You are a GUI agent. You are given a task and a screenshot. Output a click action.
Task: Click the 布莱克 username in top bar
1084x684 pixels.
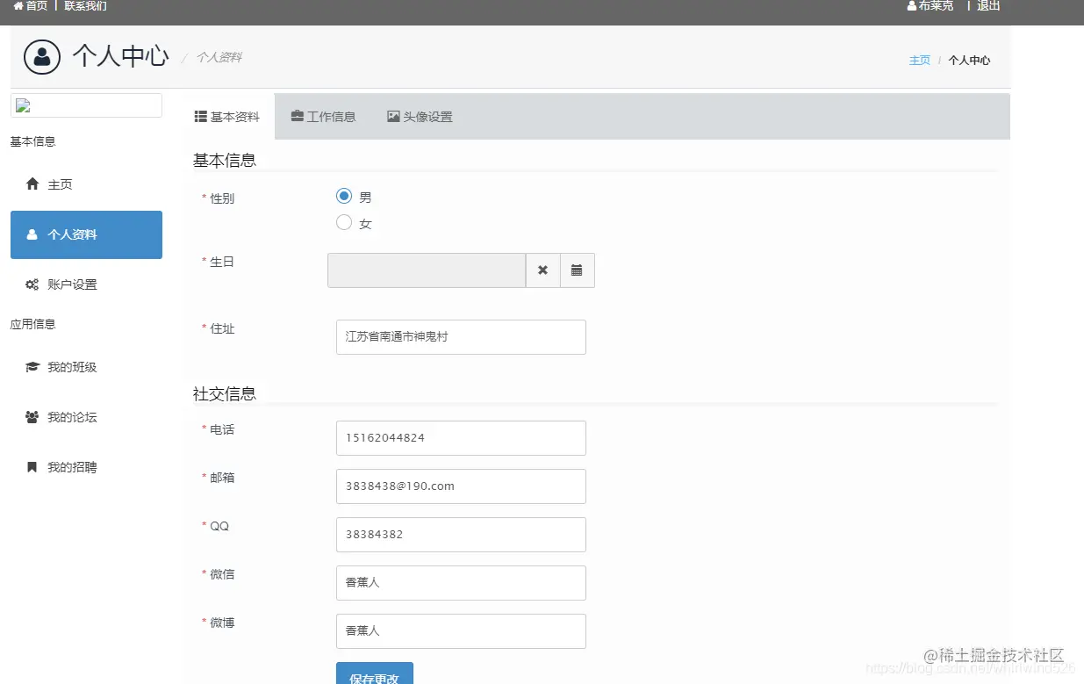point(936,6)
